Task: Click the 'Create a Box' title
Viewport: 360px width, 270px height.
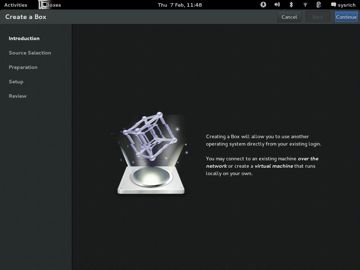Action: point(26,17)
